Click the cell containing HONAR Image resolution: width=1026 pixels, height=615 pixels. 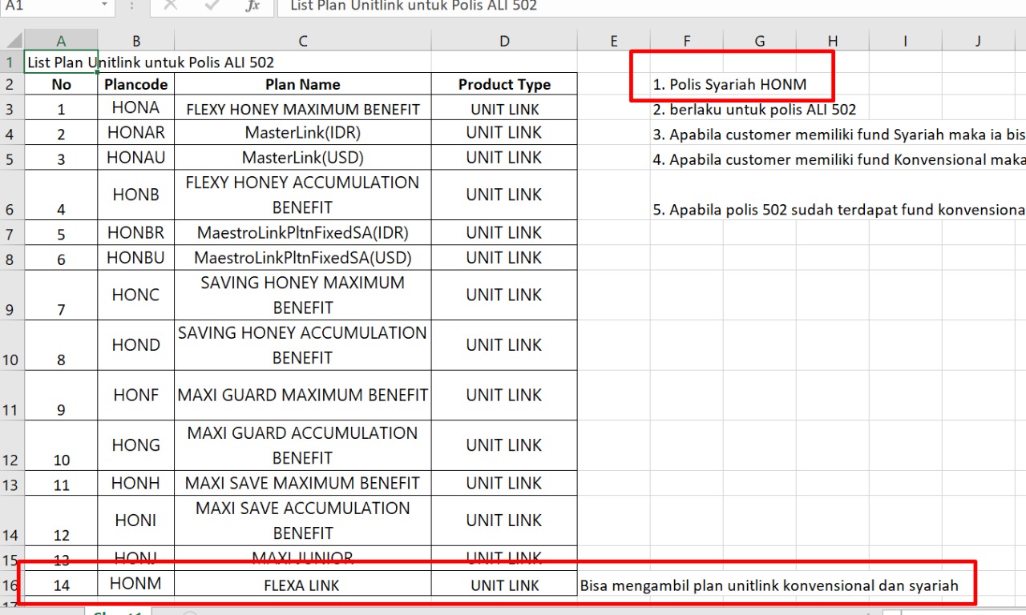coord(135,132)
